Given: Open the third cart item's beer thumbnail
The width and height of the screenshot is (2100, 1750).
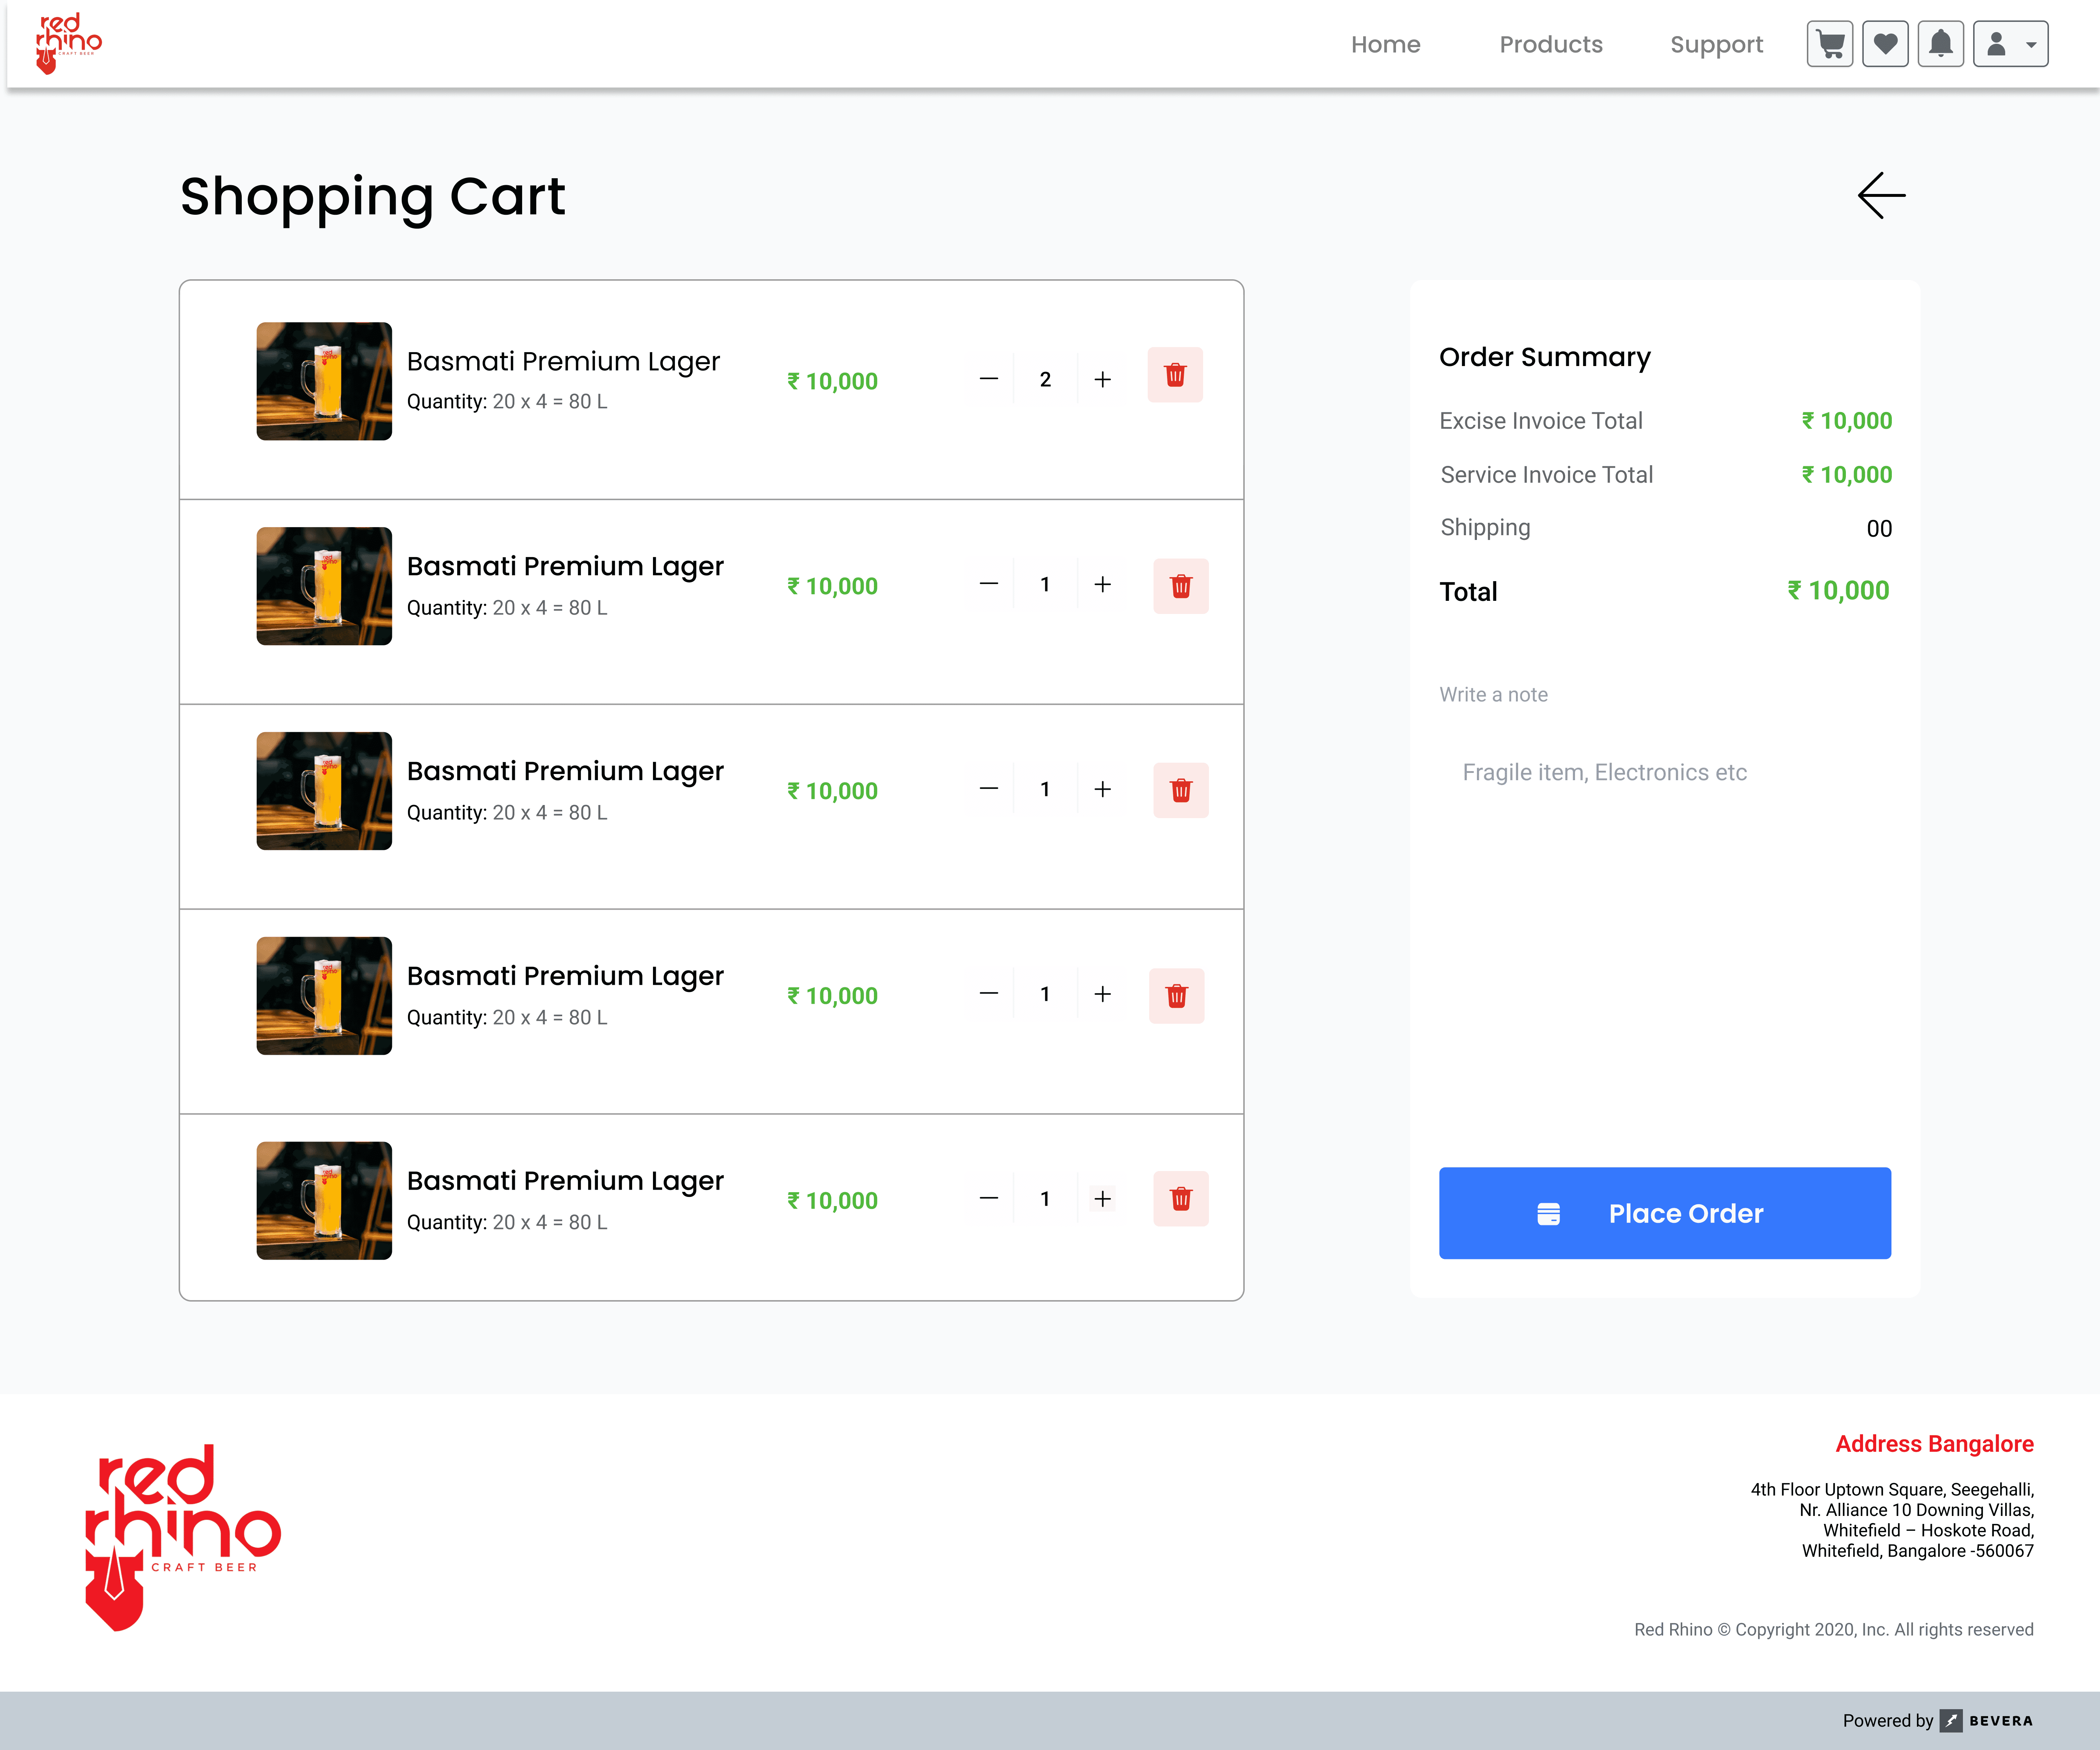Looking at the screenshot, I should pyautogui.click(x=324, y=791).
